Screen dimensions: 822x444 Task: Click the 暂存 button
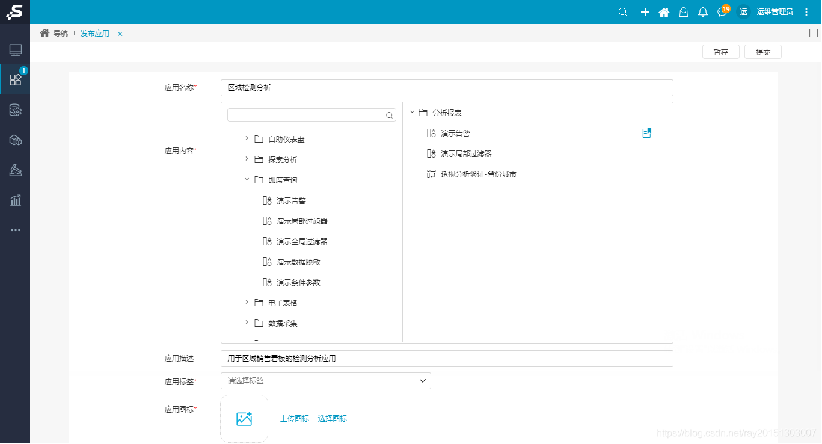[721, 52]
